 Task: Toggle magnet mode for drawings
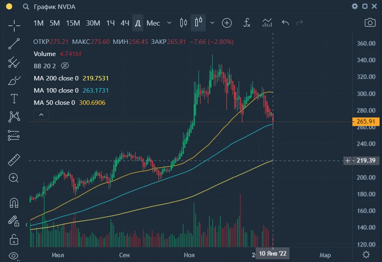(14, 203)
